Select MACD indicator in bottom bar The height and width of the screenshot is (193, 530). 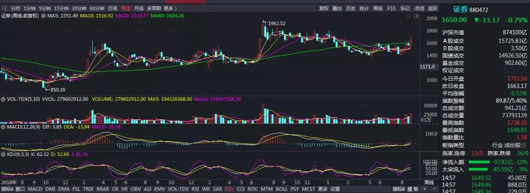pyautogui.click(x=35, y=189)
